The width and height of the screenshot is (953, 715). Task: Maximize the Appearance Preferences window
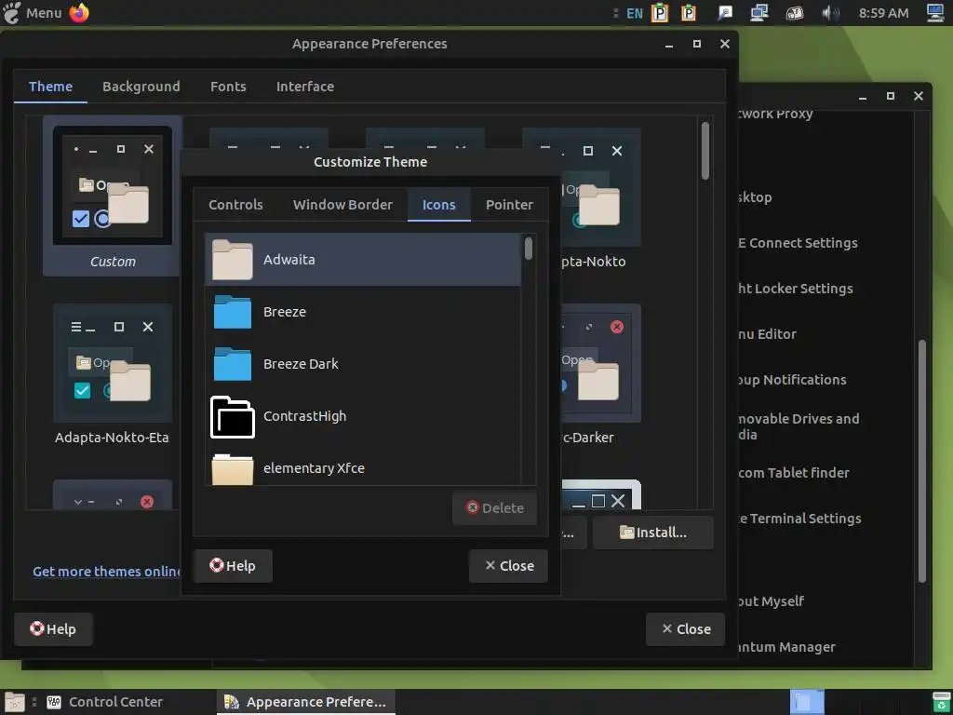696,44
